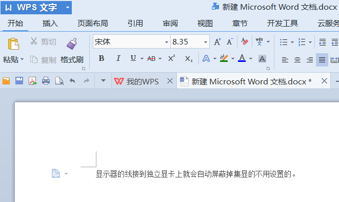Undo the last action arrow
This screenshot has height=202, width=339.
[72, 81]
